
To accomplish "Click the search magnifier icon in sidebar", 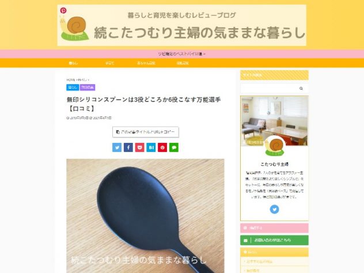I will pos(301,89).
